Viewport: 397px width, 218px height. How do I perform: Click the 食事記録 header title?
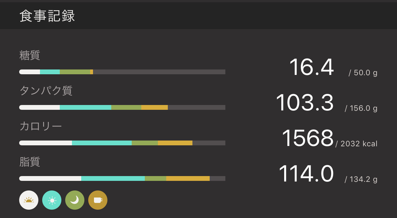[47, 16]
